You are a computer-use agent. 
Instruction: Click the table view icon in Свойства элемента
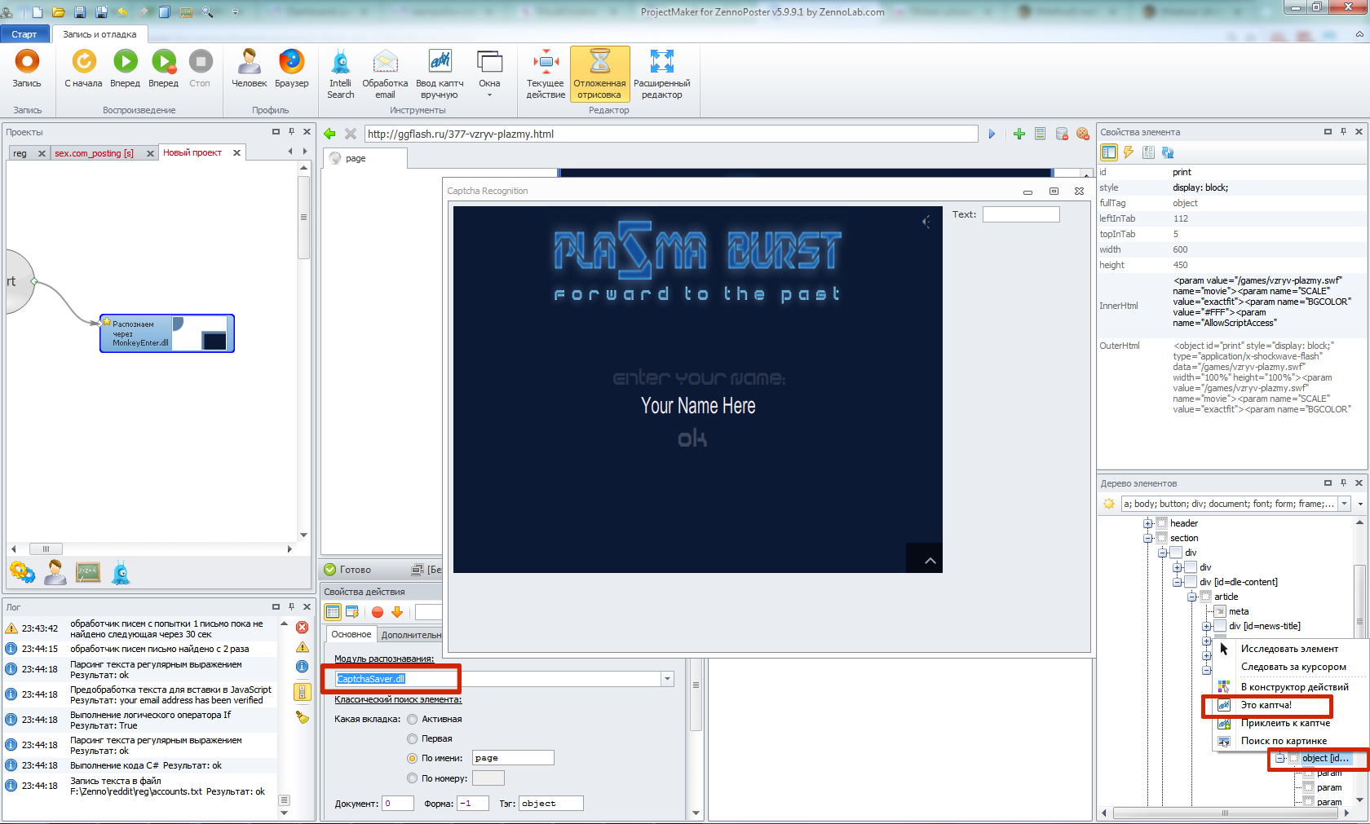pos(1108,152)
